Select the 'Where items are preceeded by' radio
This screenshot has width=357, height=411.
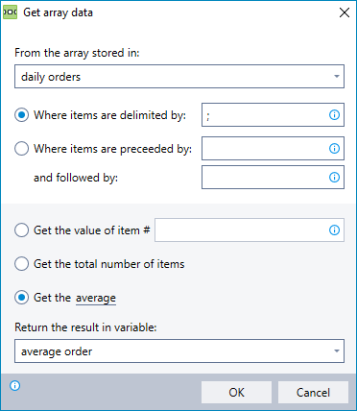click(x=21, y=149)
